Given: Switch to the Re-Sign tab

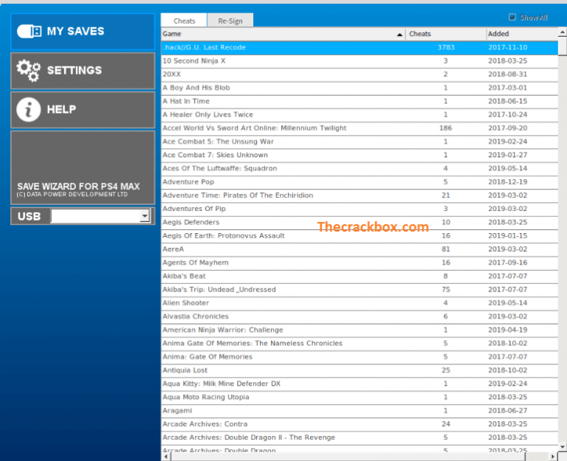Looking at the screenshot, I should (230, 21).
